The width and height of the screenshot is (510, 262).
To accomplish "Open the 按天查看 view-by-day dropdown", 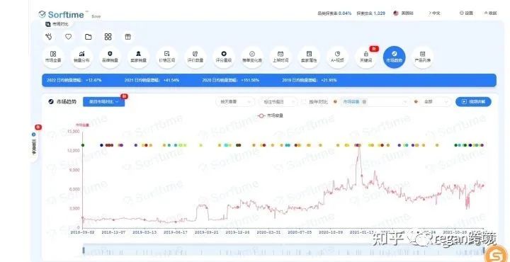I will tap(235, 102).
